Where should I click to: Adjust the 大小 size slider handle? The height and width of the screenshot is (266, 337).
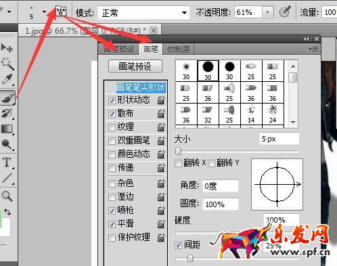click(178, 151)
